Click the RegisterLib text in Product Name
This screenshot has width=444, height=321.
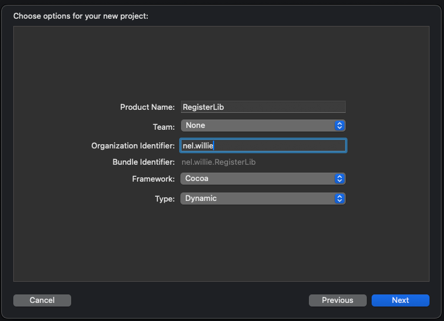tap(203, 107)
